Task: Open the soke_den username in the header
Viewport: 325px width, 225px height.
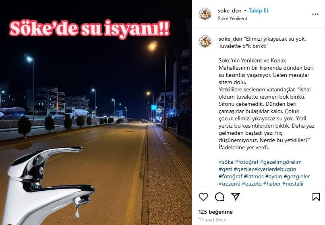Action: (x=230, y=10)
